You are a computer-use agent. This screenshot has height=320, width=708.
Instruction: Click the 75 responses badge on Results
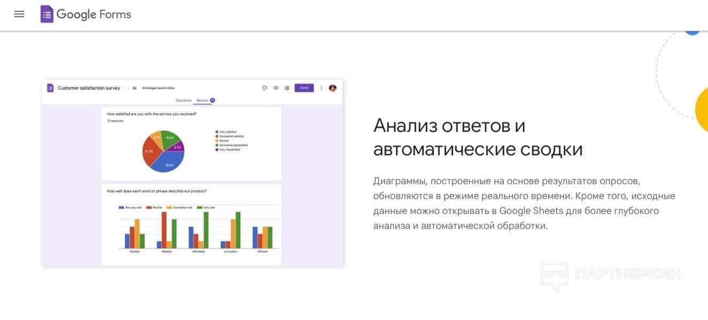pyautogui.click(x=212, y=100)
